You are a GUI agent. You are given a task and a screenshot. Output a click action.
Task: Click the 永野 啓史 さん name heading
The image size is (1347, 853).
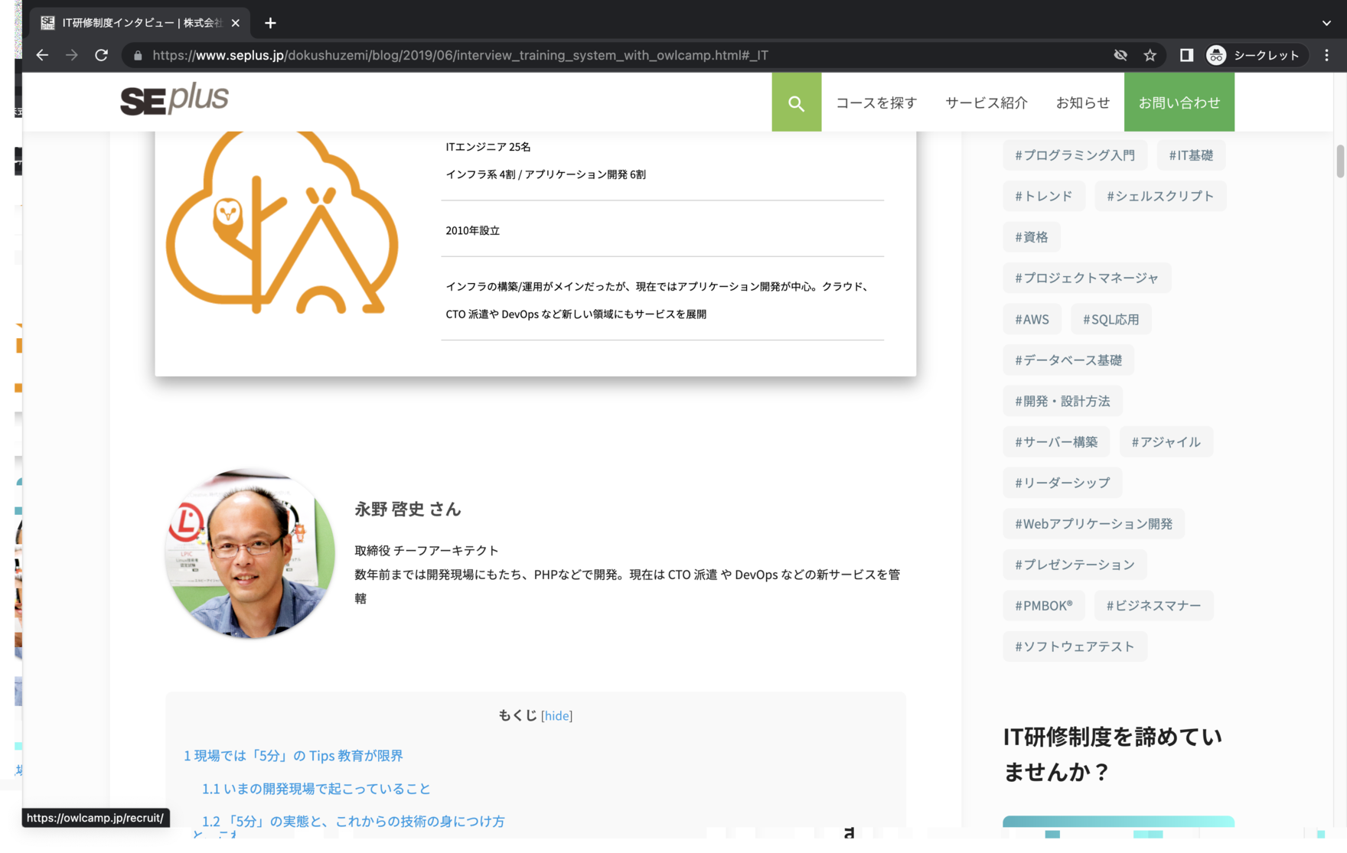[x=408, y=510]
